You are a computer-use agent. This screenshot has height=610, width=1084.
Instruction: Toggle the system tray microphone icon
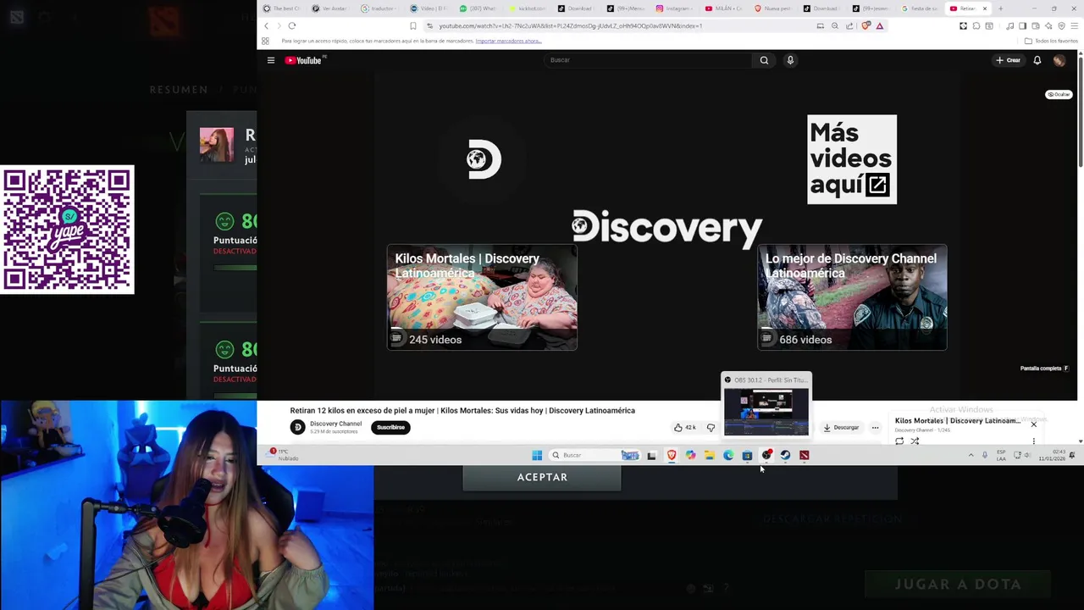point(984,455)
